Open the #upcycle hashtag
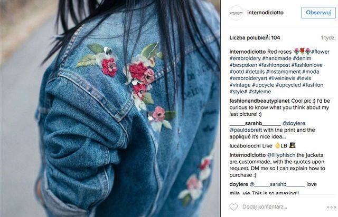This screenshot has height=217, width=338. tap(263, 85)
